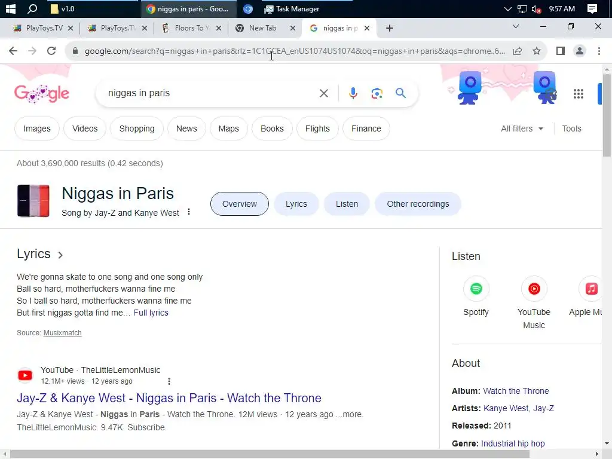Expand the Lyrics section heading
The image size is (612, 459).
pos(40,254)
